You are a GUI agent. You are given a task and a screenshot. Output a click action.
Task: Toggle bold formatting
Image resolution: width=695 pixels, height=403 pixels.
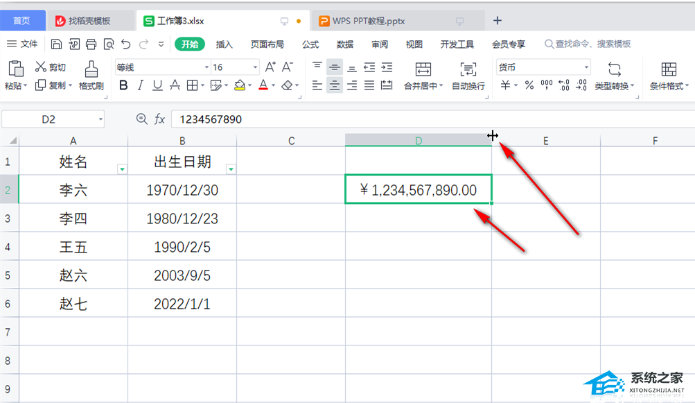(123, 85)
